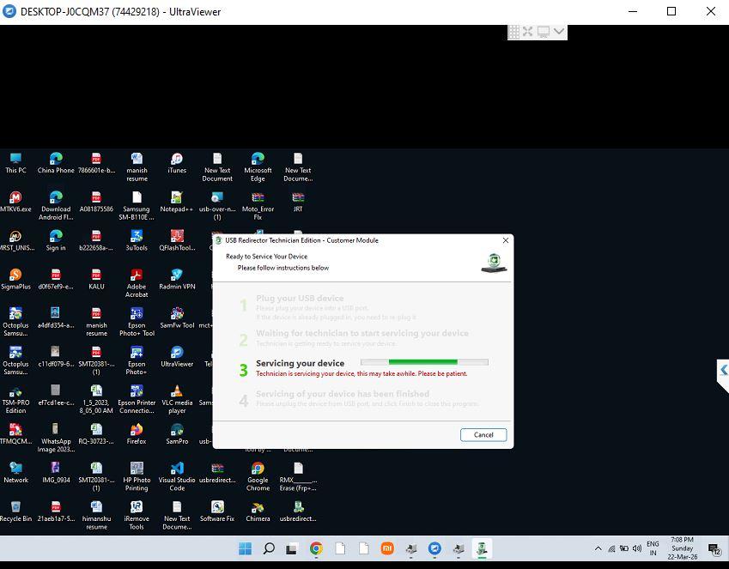Image resolution: width=729 pixels, height=569 pixels.
Task: Click the servicing progress bar
Action: tap(424, 362)
